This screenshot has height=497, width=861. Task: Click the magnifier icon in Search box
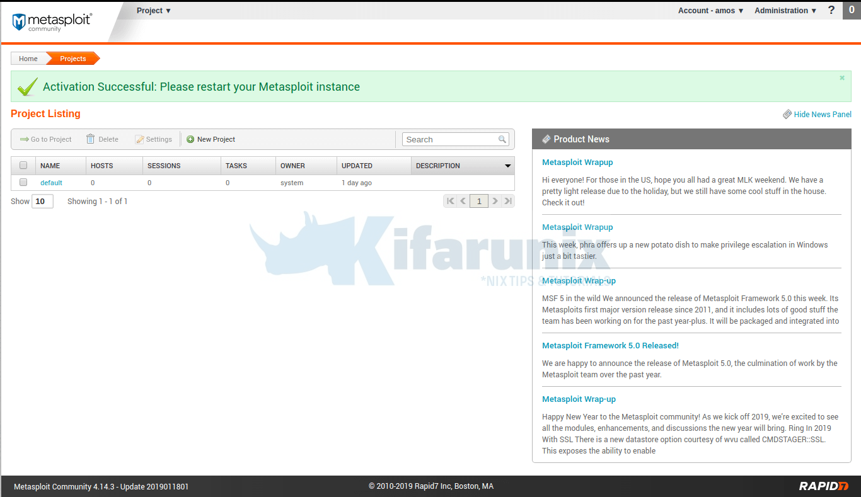pos(502,139)
